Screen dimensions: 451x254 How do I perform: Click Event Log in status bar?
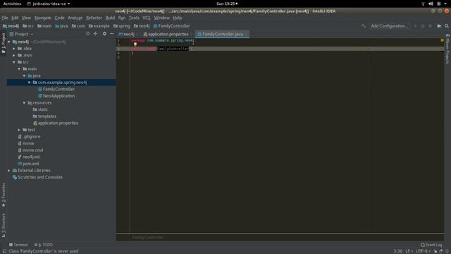(x=431, y=245)
